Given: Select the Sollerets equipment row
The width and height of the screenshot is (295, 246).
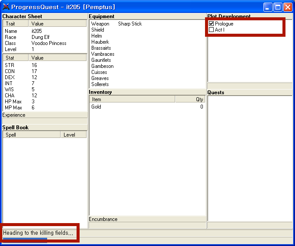Looking at the screenshot, I should tap(147, 84).
